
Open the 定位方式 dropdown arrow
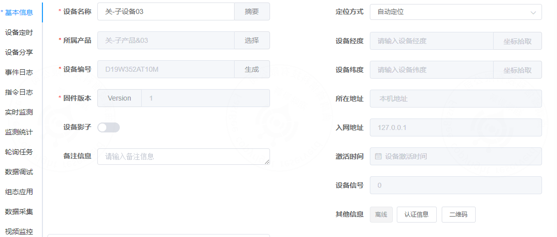click(533, 12)
